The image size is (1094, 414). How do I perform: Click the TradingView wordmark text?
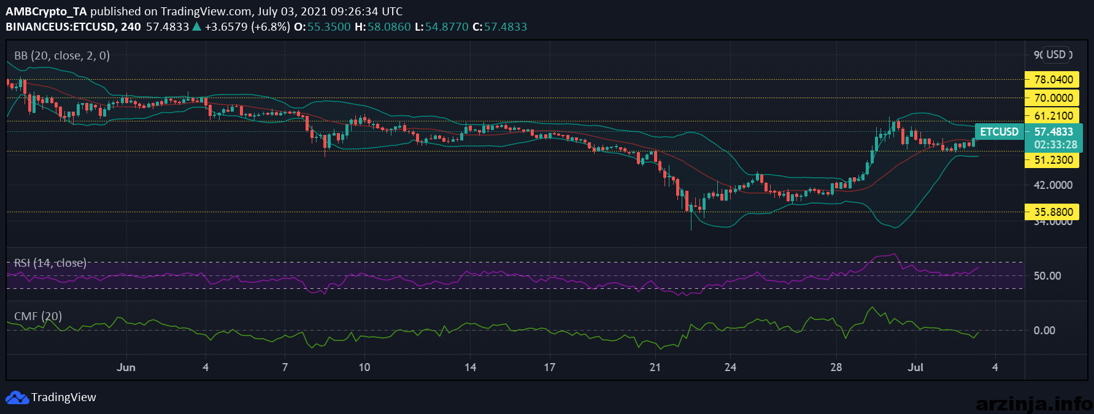[x=64, y=397]
